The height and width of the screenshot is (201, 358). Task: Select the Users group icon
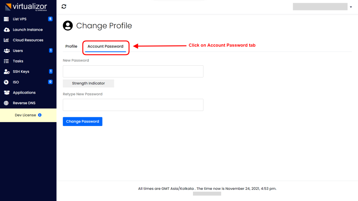coord(7,51)
